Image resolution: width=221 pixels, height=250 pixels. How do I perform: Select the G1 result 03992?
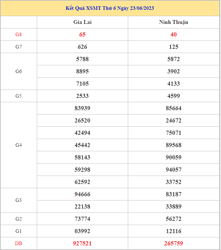pyautogui.click(x=82, y=231)
